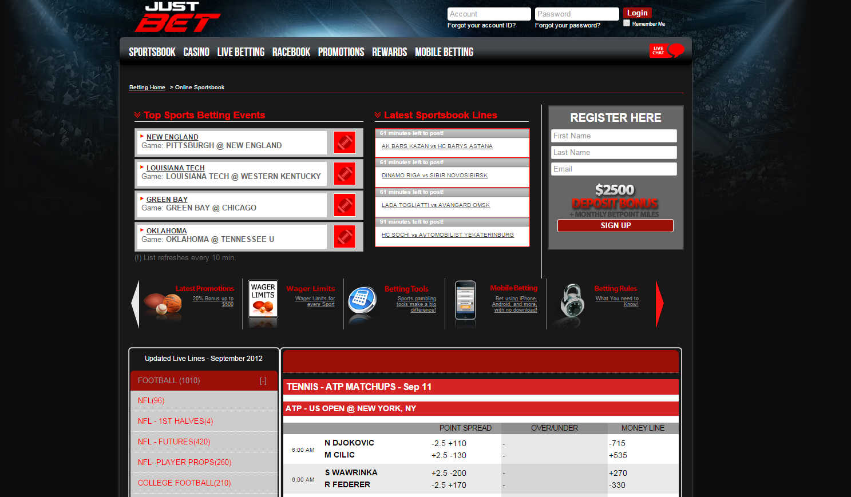Click S Wawrinka point spread +2.5 -200
Image resolution: width=851 pixels, height=497 pixels.
(449, 473)
